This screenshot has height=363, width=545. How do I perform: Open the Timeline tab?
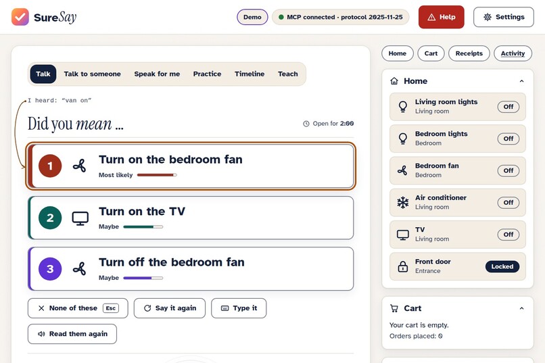(250, 74)
